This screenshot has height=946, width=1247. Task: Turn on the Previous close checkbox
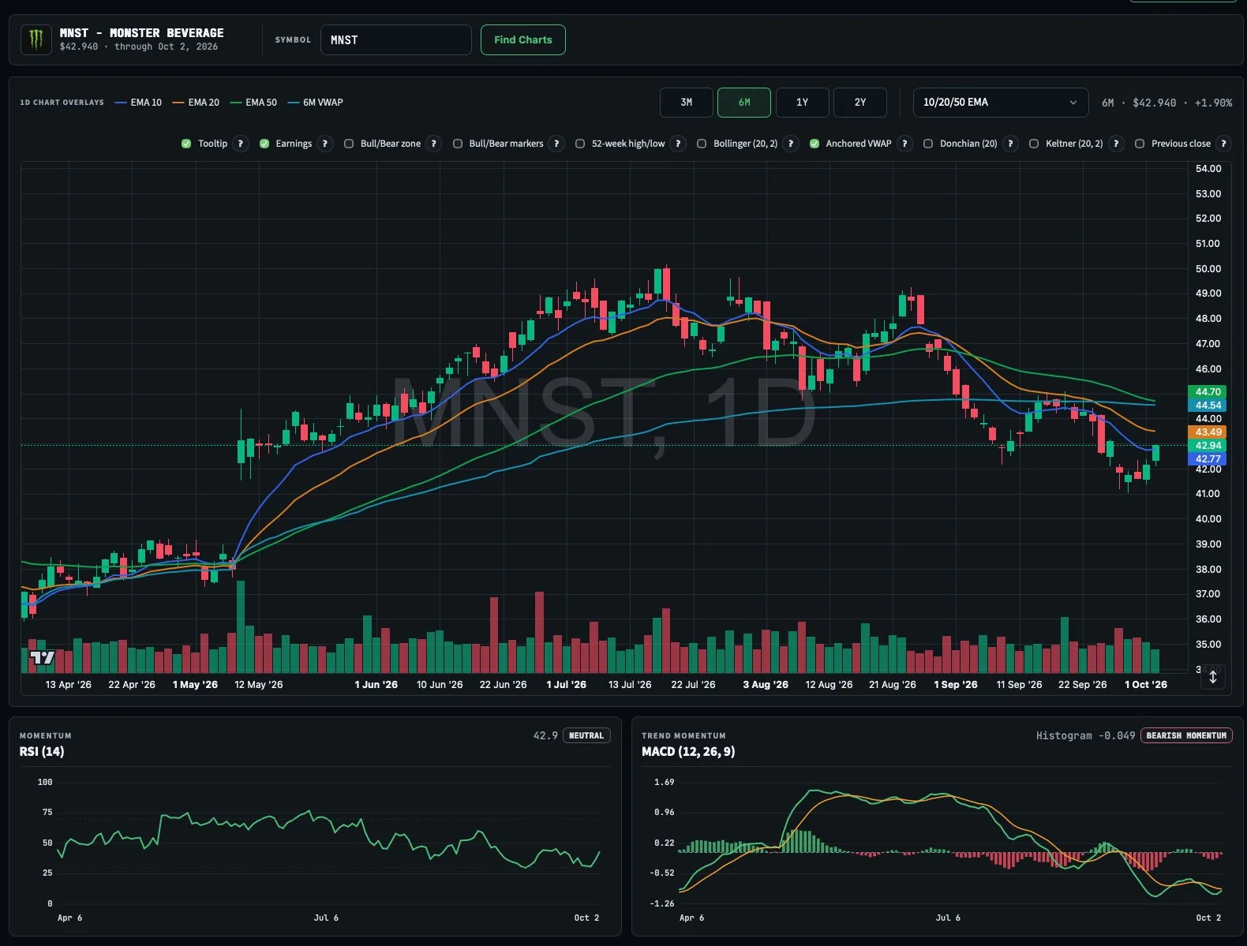point(1140,144)
